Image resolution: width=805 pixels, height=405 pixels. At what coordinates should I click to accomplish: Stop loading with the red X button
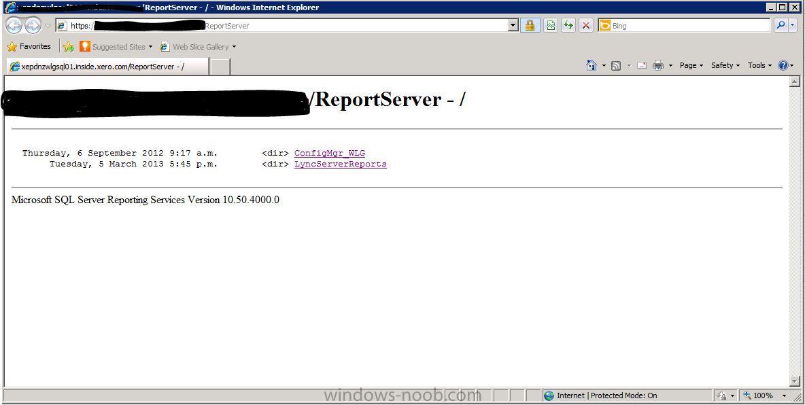[586, 26]
